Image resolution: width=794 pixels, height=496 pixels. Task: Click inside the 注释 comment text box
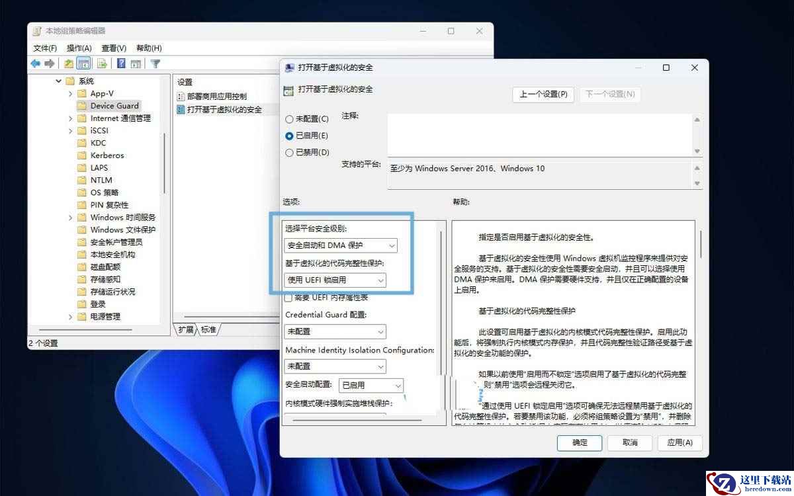click(540, 135)
